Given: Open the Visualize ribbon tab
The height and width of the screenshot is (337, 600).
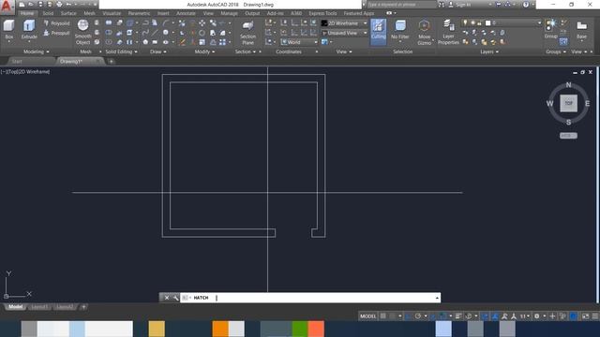Looking at the screenshot, I should (x=112, y=13).
